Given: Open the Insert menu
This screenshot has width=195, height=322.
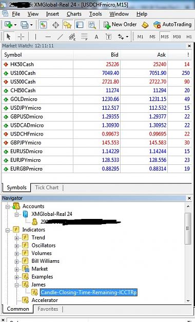Looking at the screenshot, I should [52, 14].
